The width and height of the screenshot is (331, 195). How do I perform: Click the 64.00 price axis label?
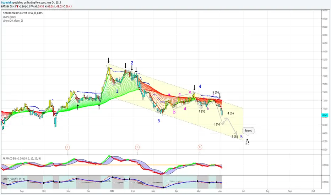pyautogui.click(x=325, y=133)
